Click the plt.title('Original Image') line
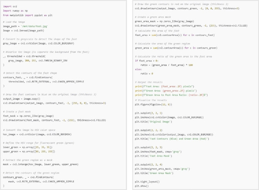Viewport: 259px width, 190px height. tap(152, 121)
